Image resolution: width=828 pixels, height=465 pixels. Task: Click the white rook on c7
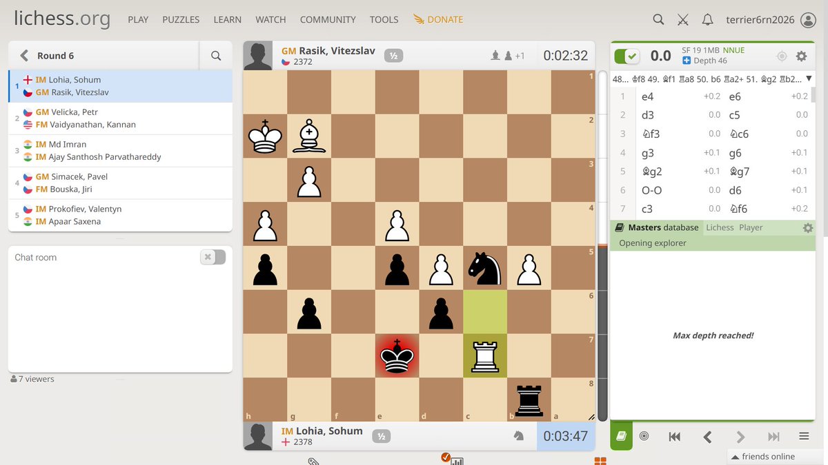click(x=485, y=355)
